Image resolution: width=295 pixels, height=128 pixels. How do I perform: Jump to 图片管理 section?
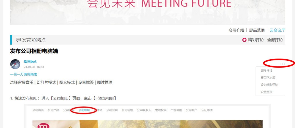click(105, 82)
